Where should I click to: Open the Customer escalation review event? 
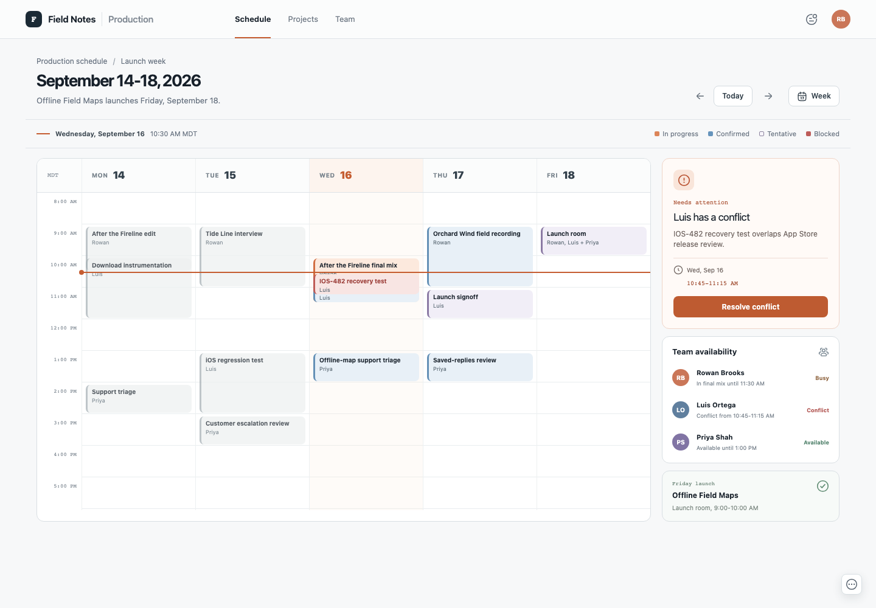click(252, 430)
